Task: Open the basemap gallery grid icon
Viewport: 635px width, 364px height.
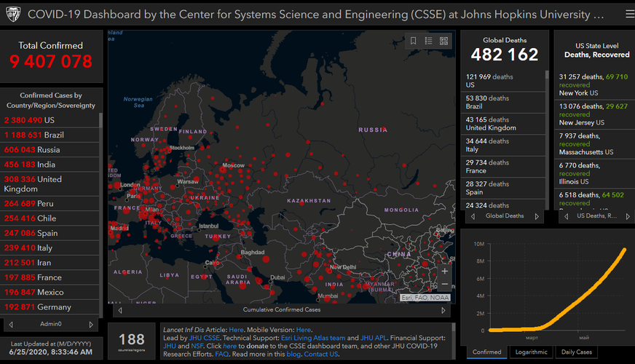Action: tap(443, 41)
